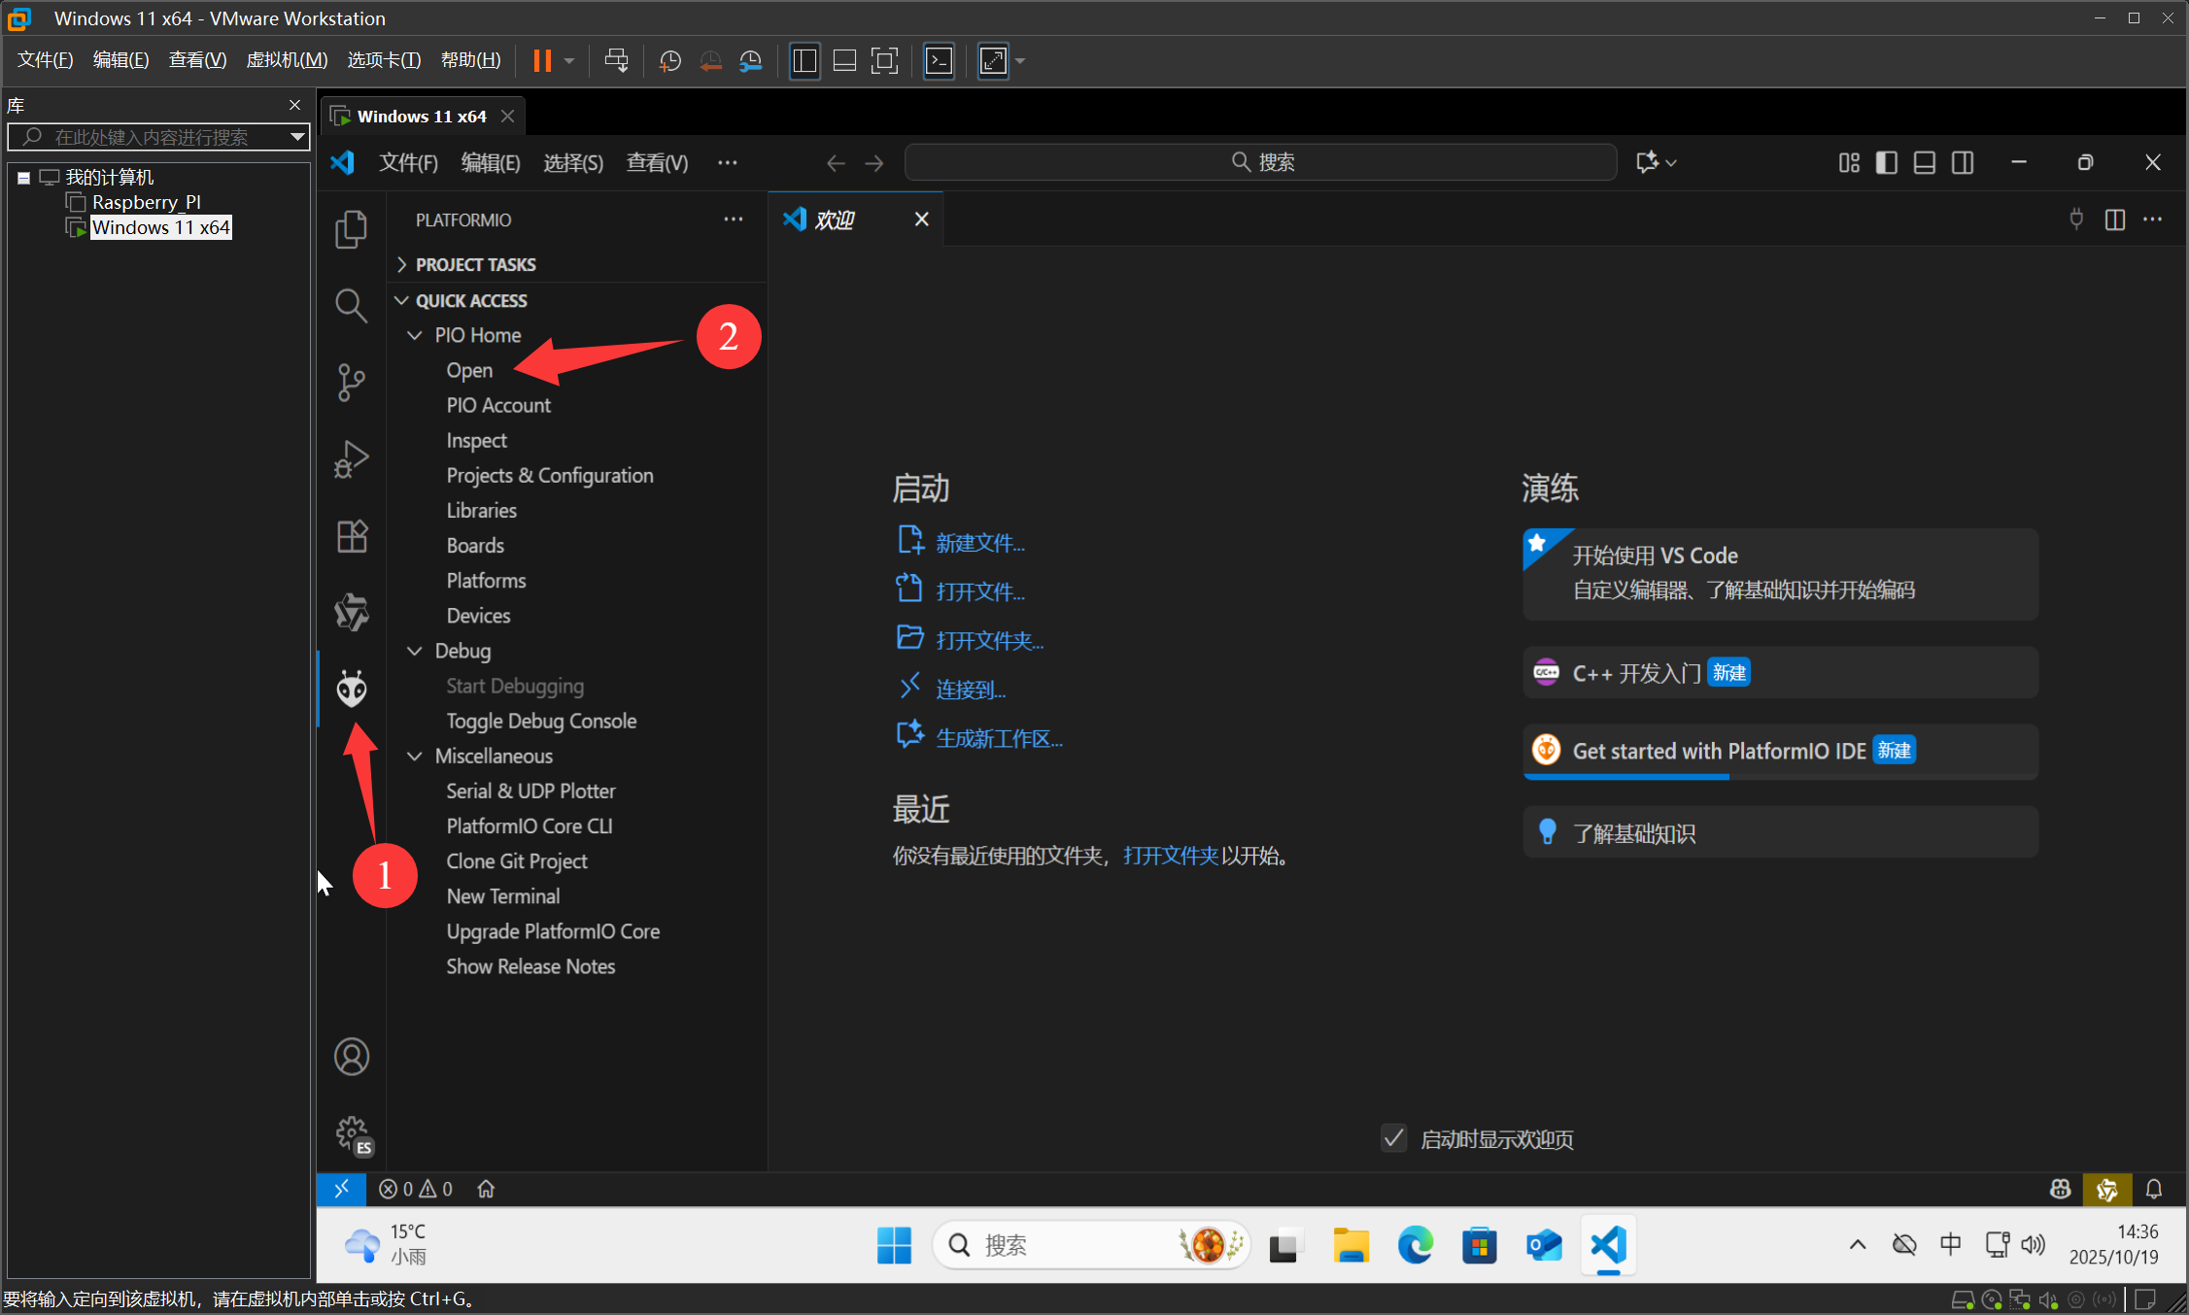Switch to the 欢迎 tab

click(x=836, y=219)
